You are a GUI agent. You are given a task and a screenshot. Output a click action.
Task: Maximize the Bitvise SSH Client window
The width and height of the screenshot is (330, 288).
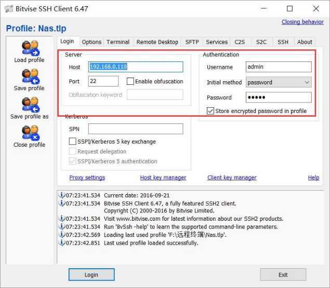point(289,9)
